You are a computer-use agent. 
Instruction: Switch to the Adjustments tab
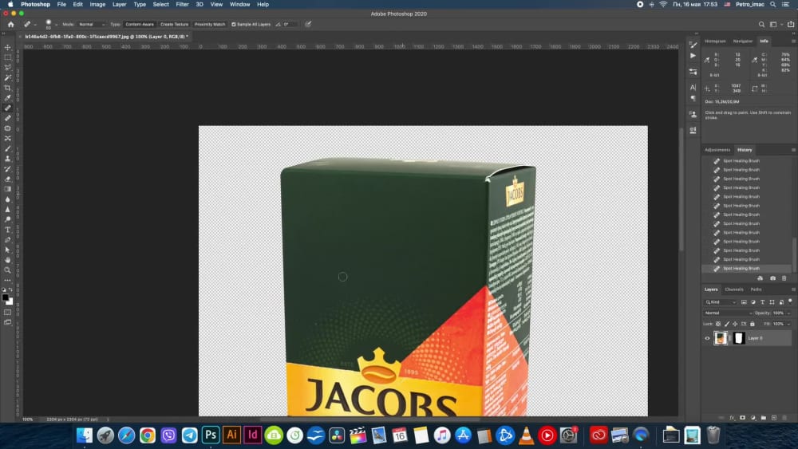click(x=717, y=150)
